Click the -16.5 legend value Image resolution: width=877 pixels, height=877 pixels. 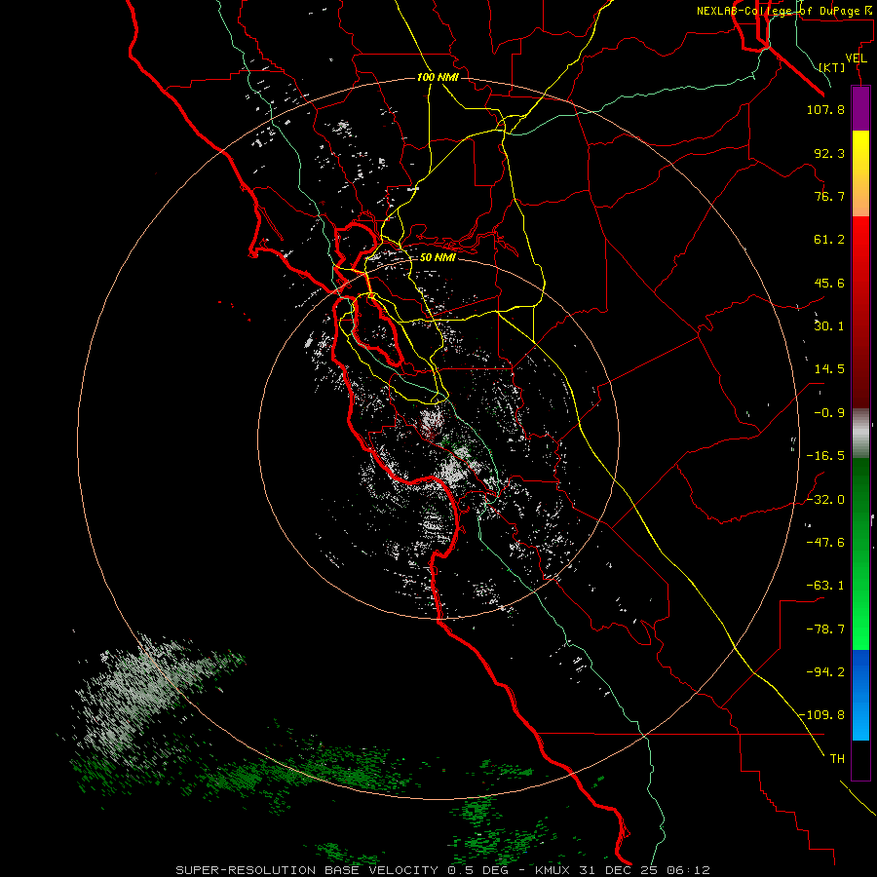click(x=825, y=456)
